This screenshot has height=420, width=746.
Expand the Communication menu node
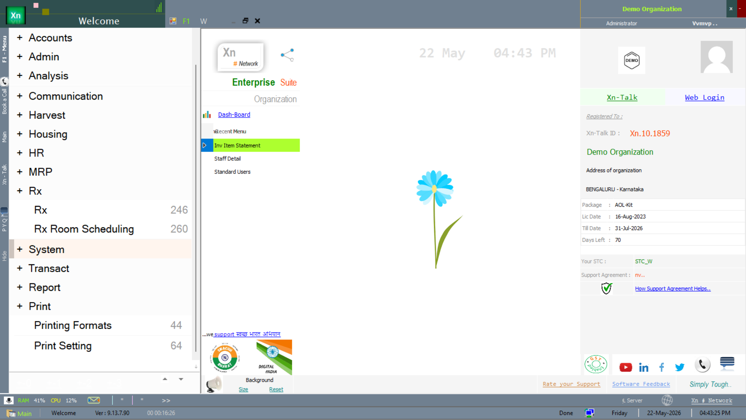click(x=20, y=96)
